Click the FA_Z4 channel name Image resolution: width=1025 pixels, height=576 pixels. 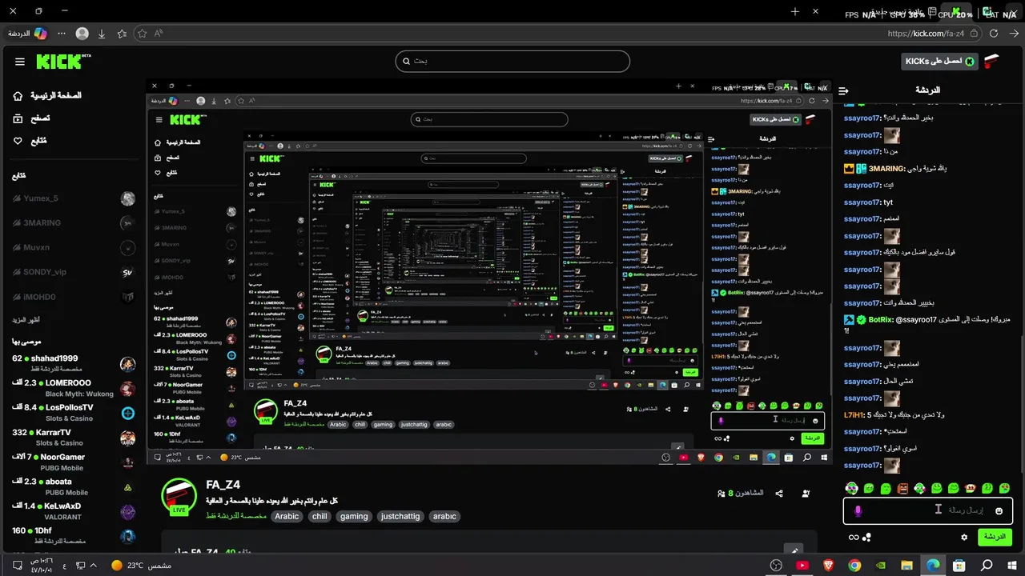pyautogui.click(x=223, y=485)
